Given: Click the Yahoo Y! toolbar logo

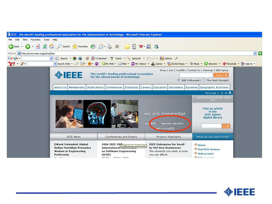Looking at the screenshot, I should pos(11,64).
